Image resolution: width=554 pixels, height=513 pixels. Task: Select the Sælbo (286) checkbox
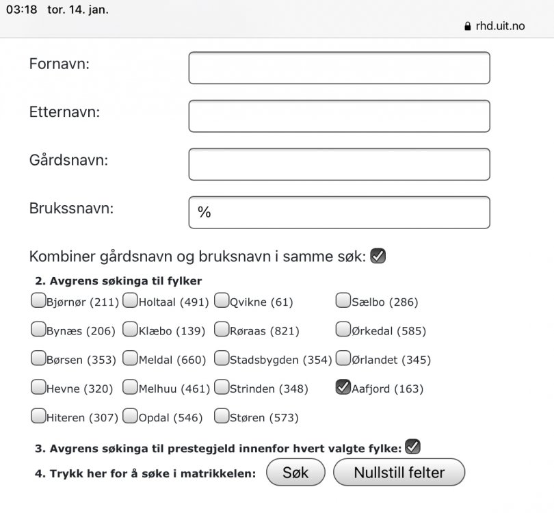pyautogui.click(x=343, y=300)
